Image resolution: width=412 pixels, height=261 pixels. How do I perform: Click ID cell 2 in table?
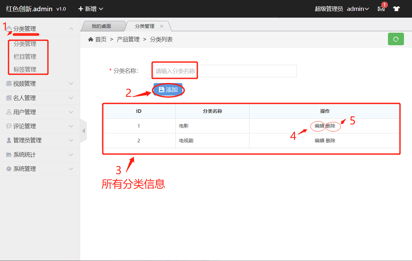139,141
